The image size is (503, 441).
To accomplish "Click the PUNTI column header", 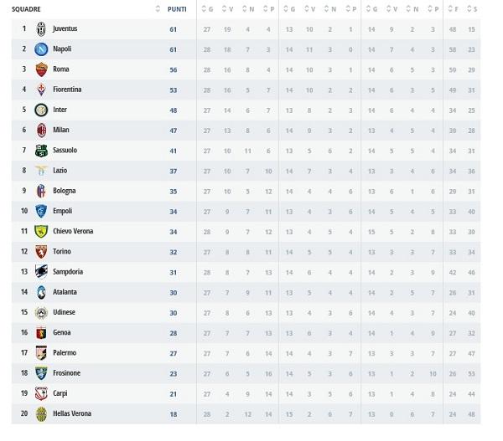I will click(176, 8).
